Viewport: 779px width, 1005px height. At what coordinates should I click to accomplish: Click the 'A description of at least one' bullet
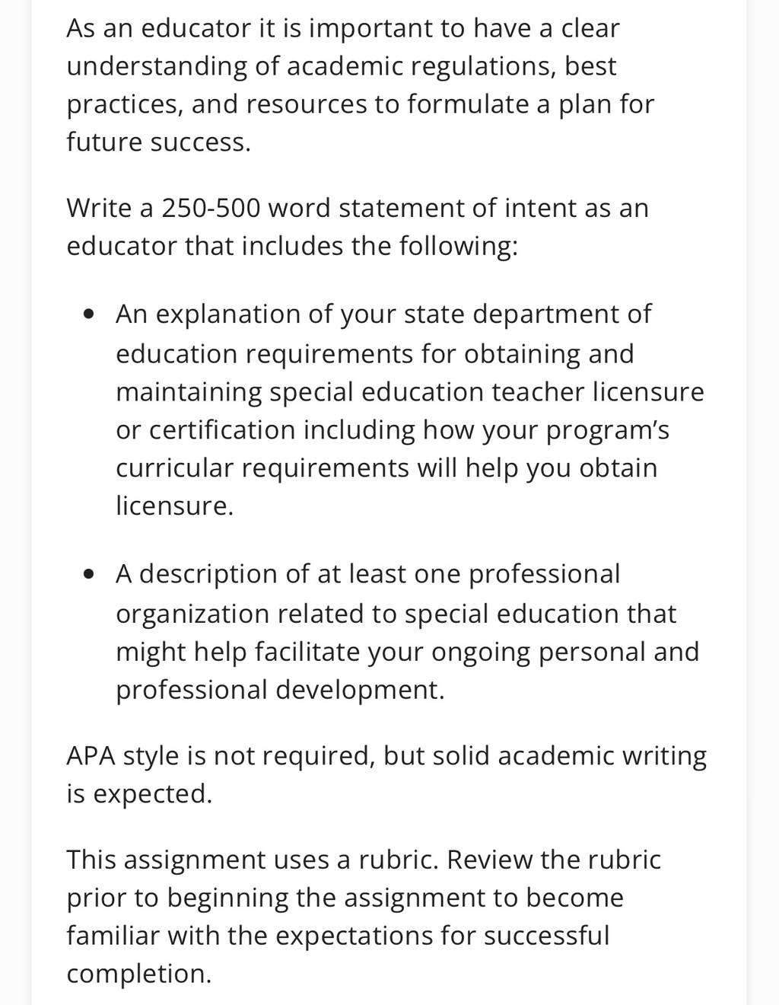tap(407, 632)
